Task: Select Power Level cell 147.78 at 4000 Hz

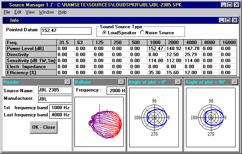Action: [x=192, y=49]
